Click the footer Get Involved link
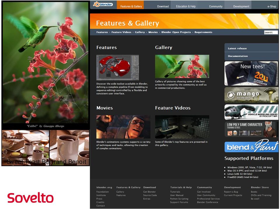This screenshot has height=209, width=280. click(x=204, y=192)
